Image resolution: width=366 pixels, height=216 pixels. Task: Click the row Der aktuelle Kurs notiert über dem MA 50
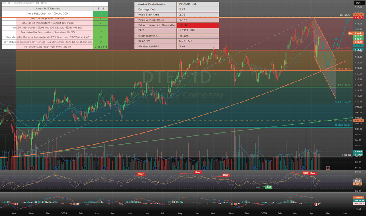[48, 33]
